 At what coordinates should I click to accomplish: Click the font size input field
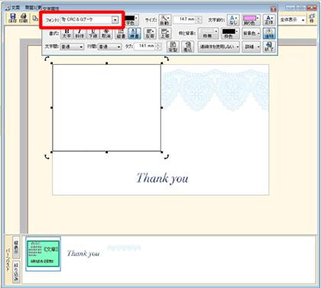(x=187, y=20)
